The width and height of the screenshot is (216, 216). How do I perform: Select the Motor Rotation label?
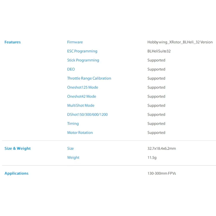[80, 132]
